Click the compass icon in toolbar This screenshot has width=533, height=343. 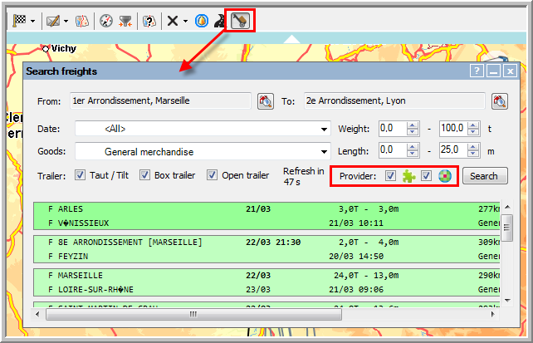pyautogui.click(x=105, y=20)
